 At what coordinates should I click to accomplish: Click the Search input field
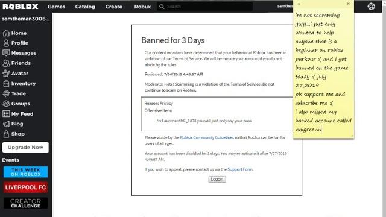205,7
